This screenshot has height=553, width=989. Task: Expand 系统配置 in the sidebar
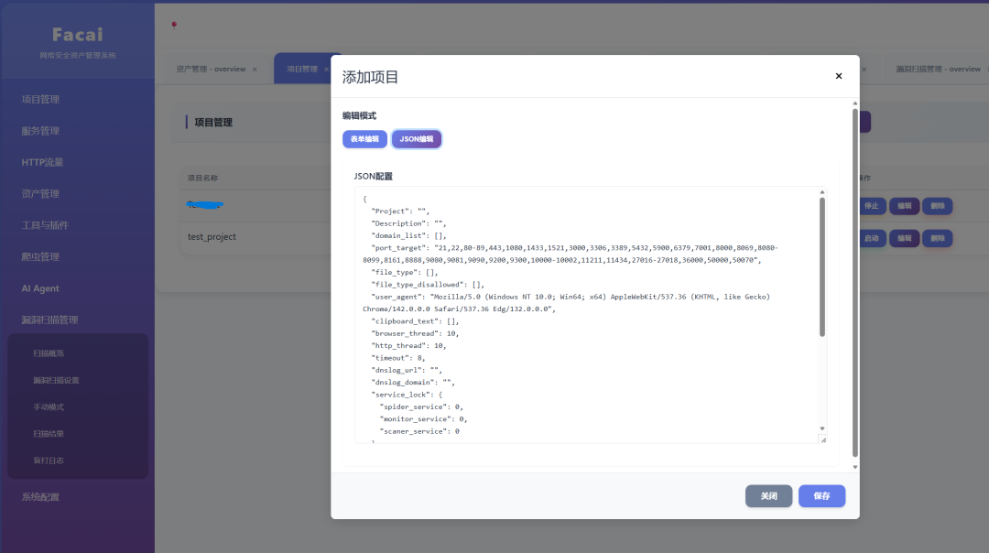pyautogui.click(x=40, y=497)
